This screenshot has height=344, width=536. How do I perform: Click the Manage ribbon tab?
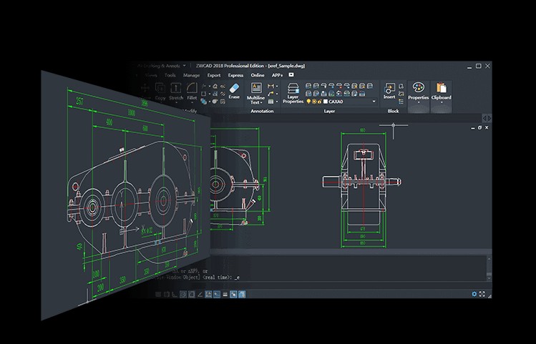[x=191, y=74]
